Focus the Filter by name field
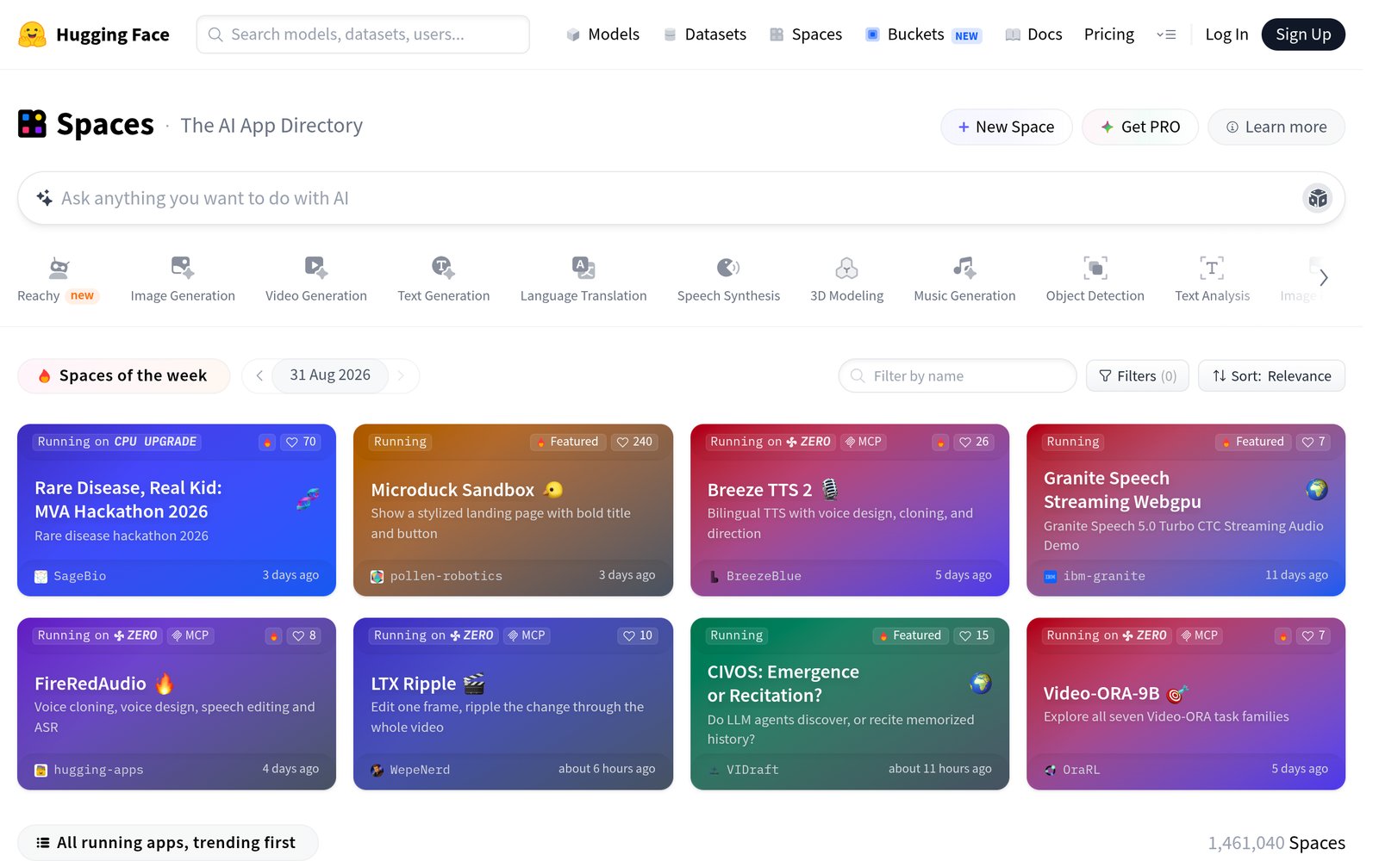This screenshot has width=1379, height=861. [958, 375]
